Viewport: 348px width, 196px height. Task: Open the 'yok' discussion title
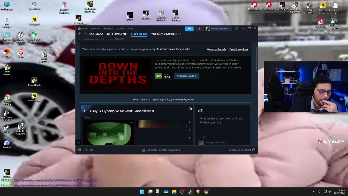[200, 110]
